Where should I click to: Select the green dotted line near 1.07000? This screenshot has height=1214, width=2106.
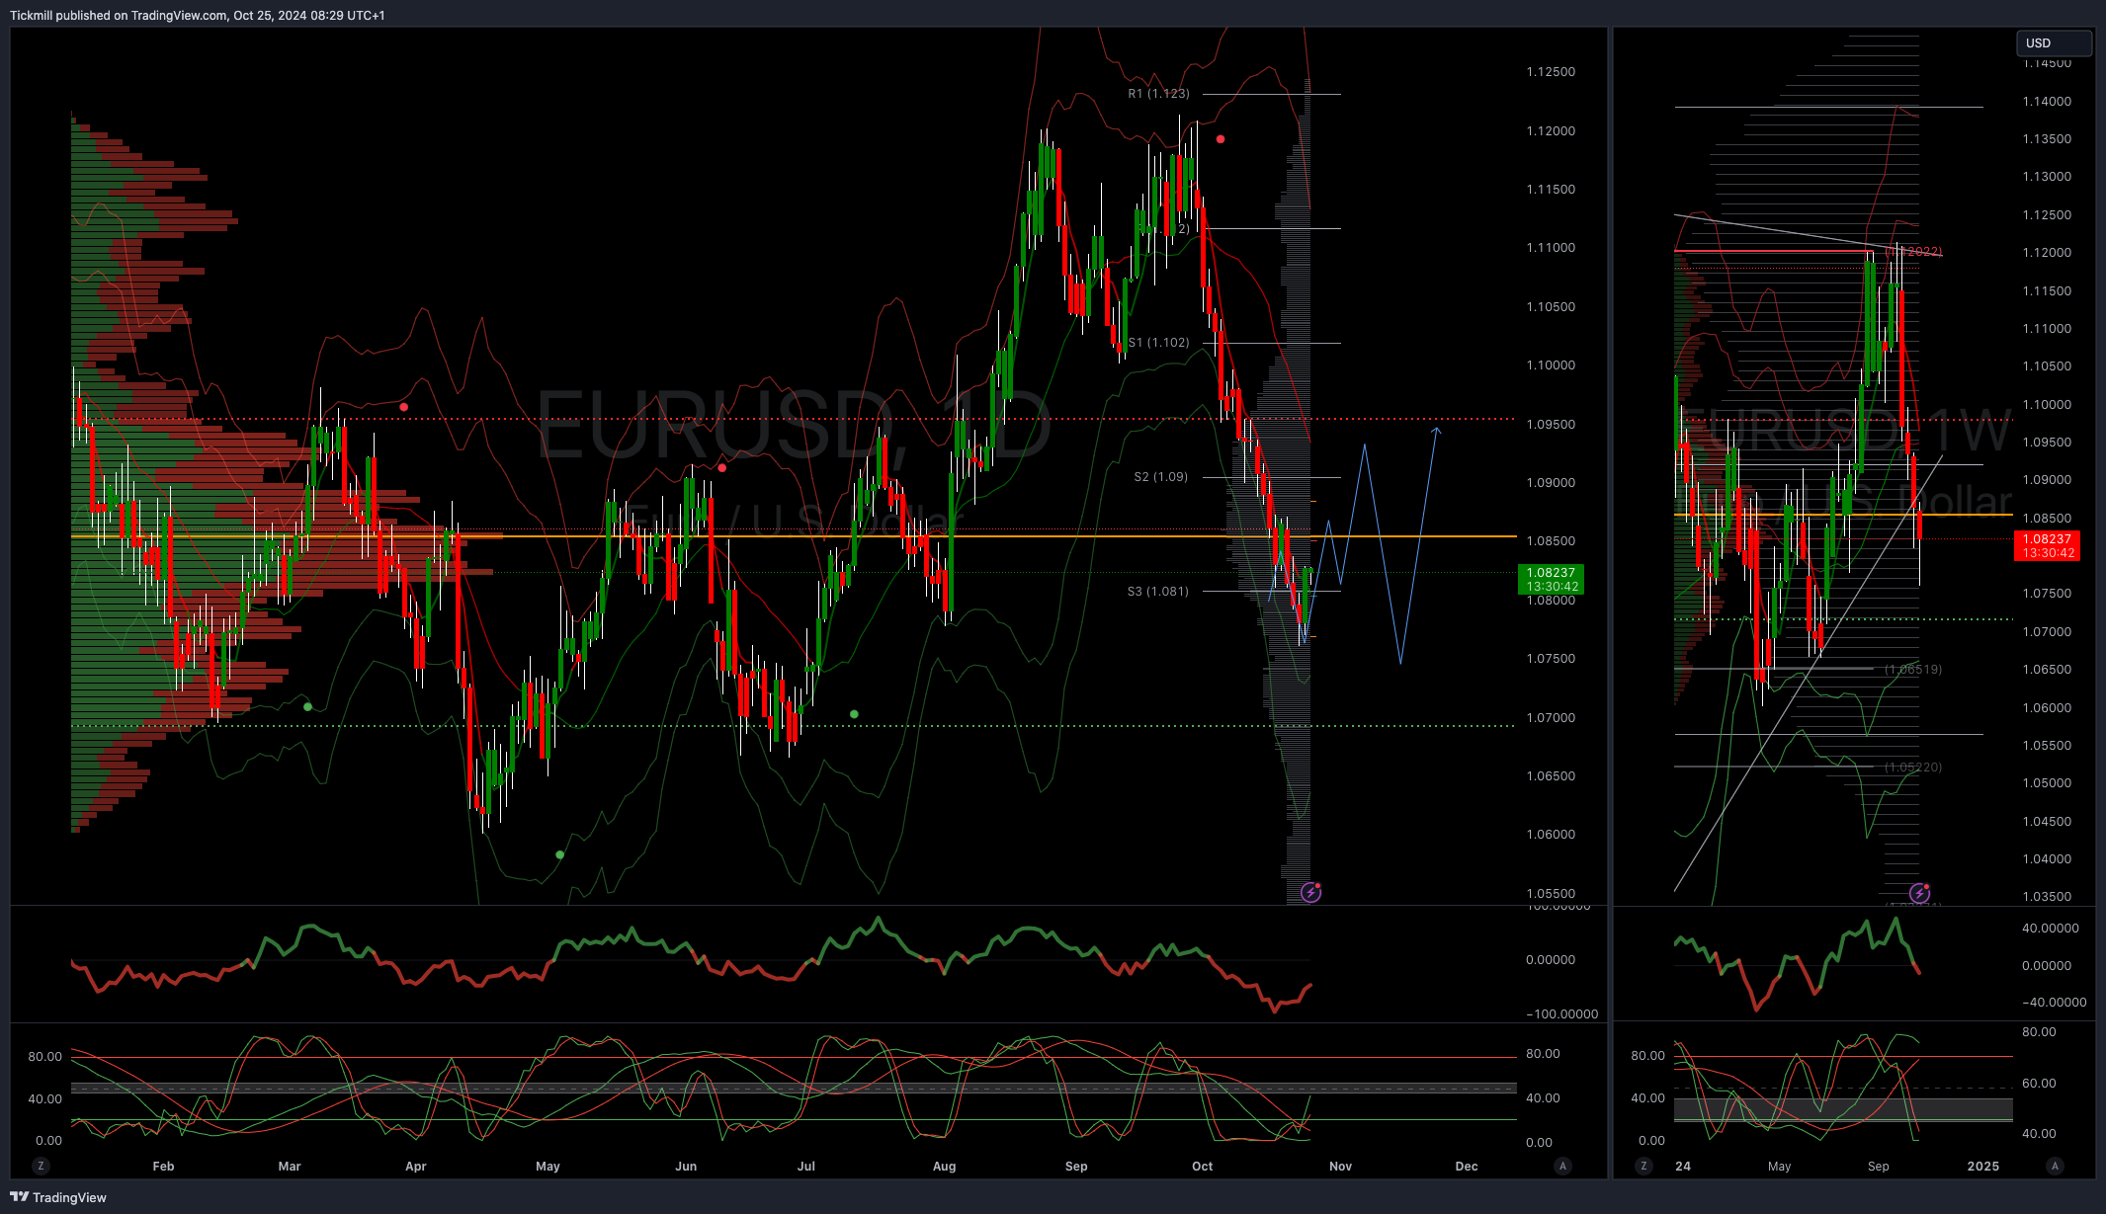[x=794, y=726]
